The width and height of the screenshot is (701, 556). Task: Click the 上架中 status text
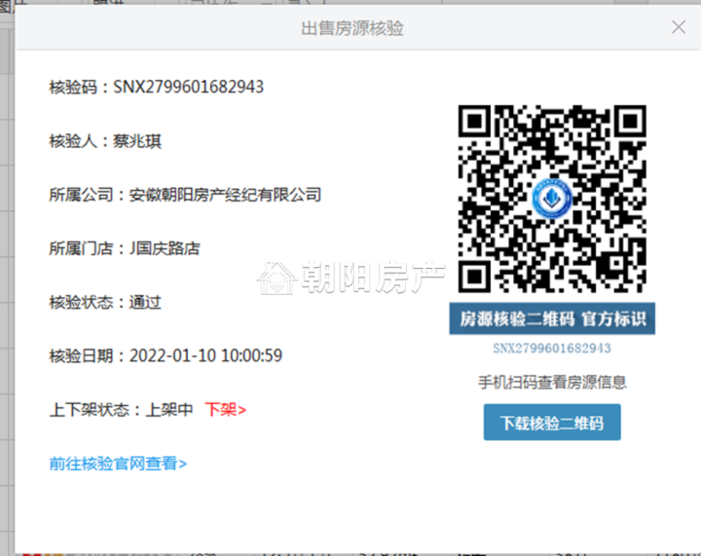[x=169, y=409]
